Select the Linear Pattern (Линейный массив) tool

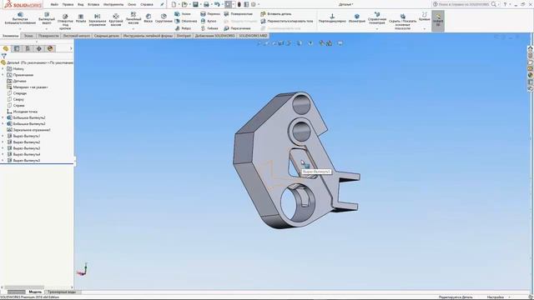click(x=133, y=17)
